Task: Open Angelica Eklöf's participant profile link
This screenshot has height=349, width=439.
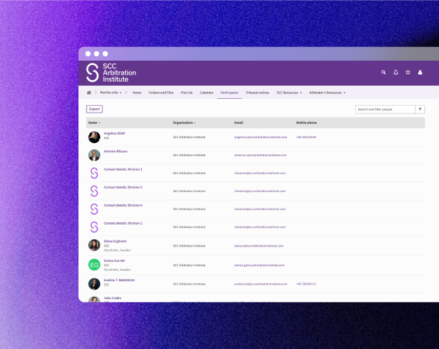Action: [x=114, y=133]
